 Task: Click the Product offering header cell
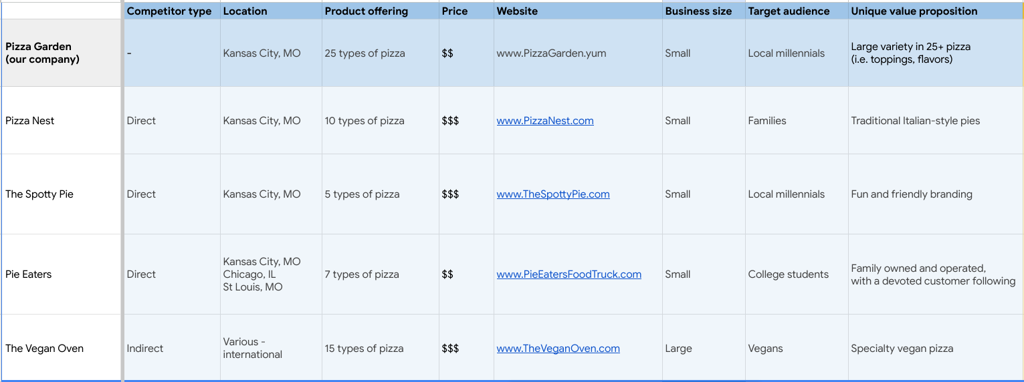(366, 11)
